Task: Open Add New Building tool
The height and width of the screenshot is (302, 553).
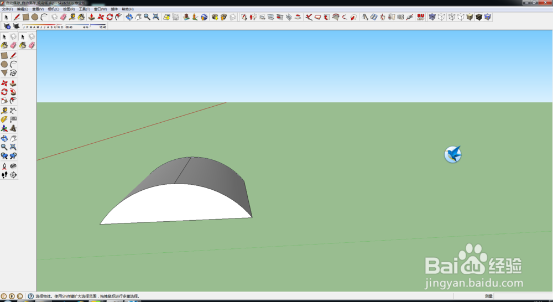Action: (x=186, y=17)
